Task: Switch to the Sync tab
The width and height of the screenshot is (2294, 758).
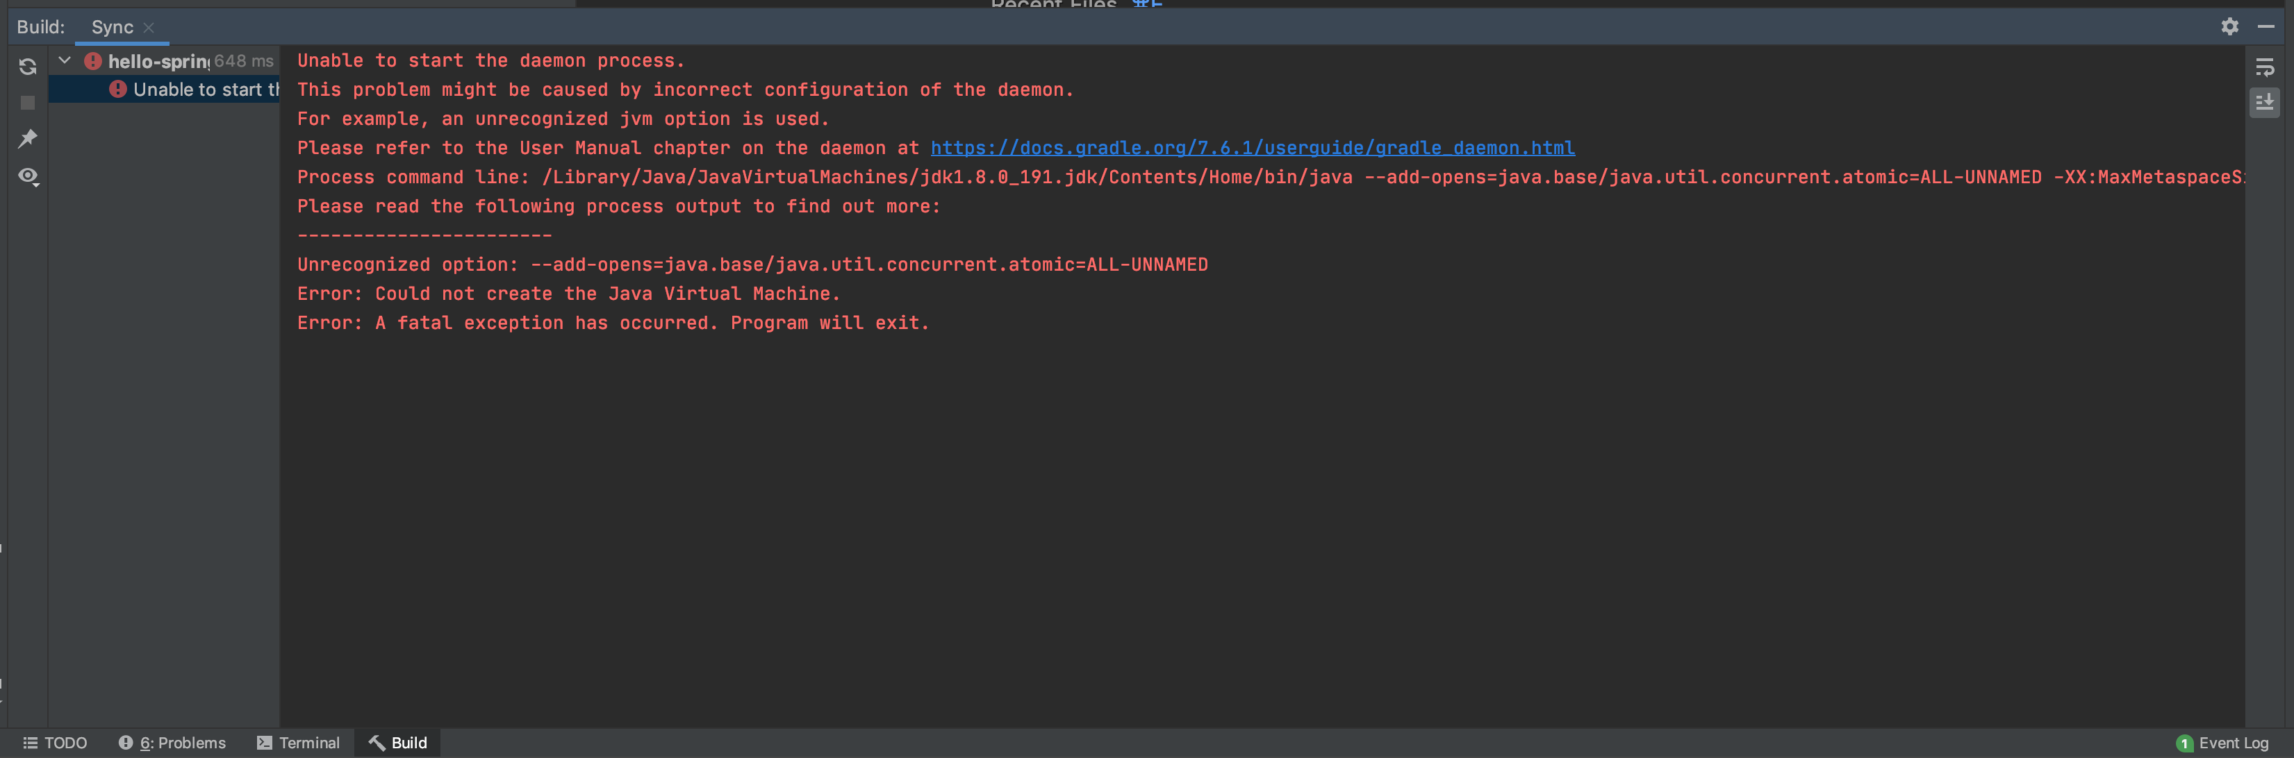Action: click(x=113, y=28)
